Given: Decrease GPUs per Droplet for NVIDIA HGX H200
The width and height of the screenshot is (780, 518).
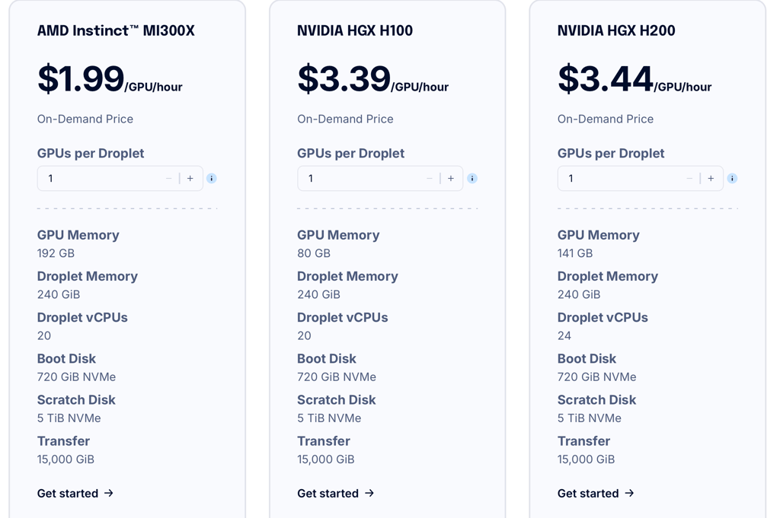Looking at the screenshot, I should coord(689,178).
